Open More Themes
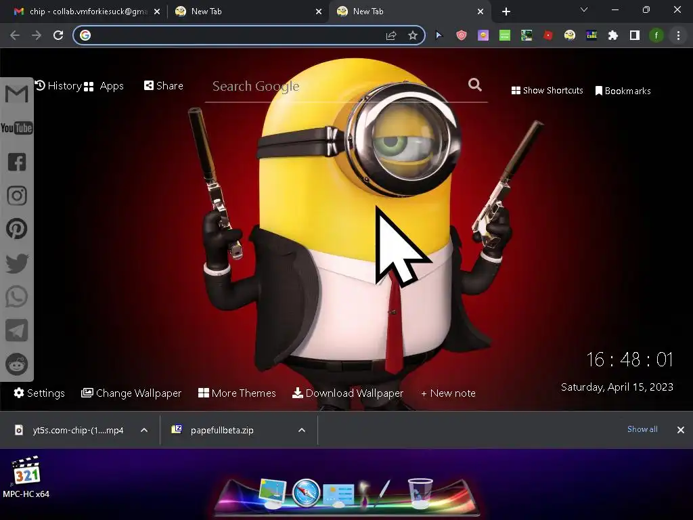 pyautogui.click(x=237, y=393)
